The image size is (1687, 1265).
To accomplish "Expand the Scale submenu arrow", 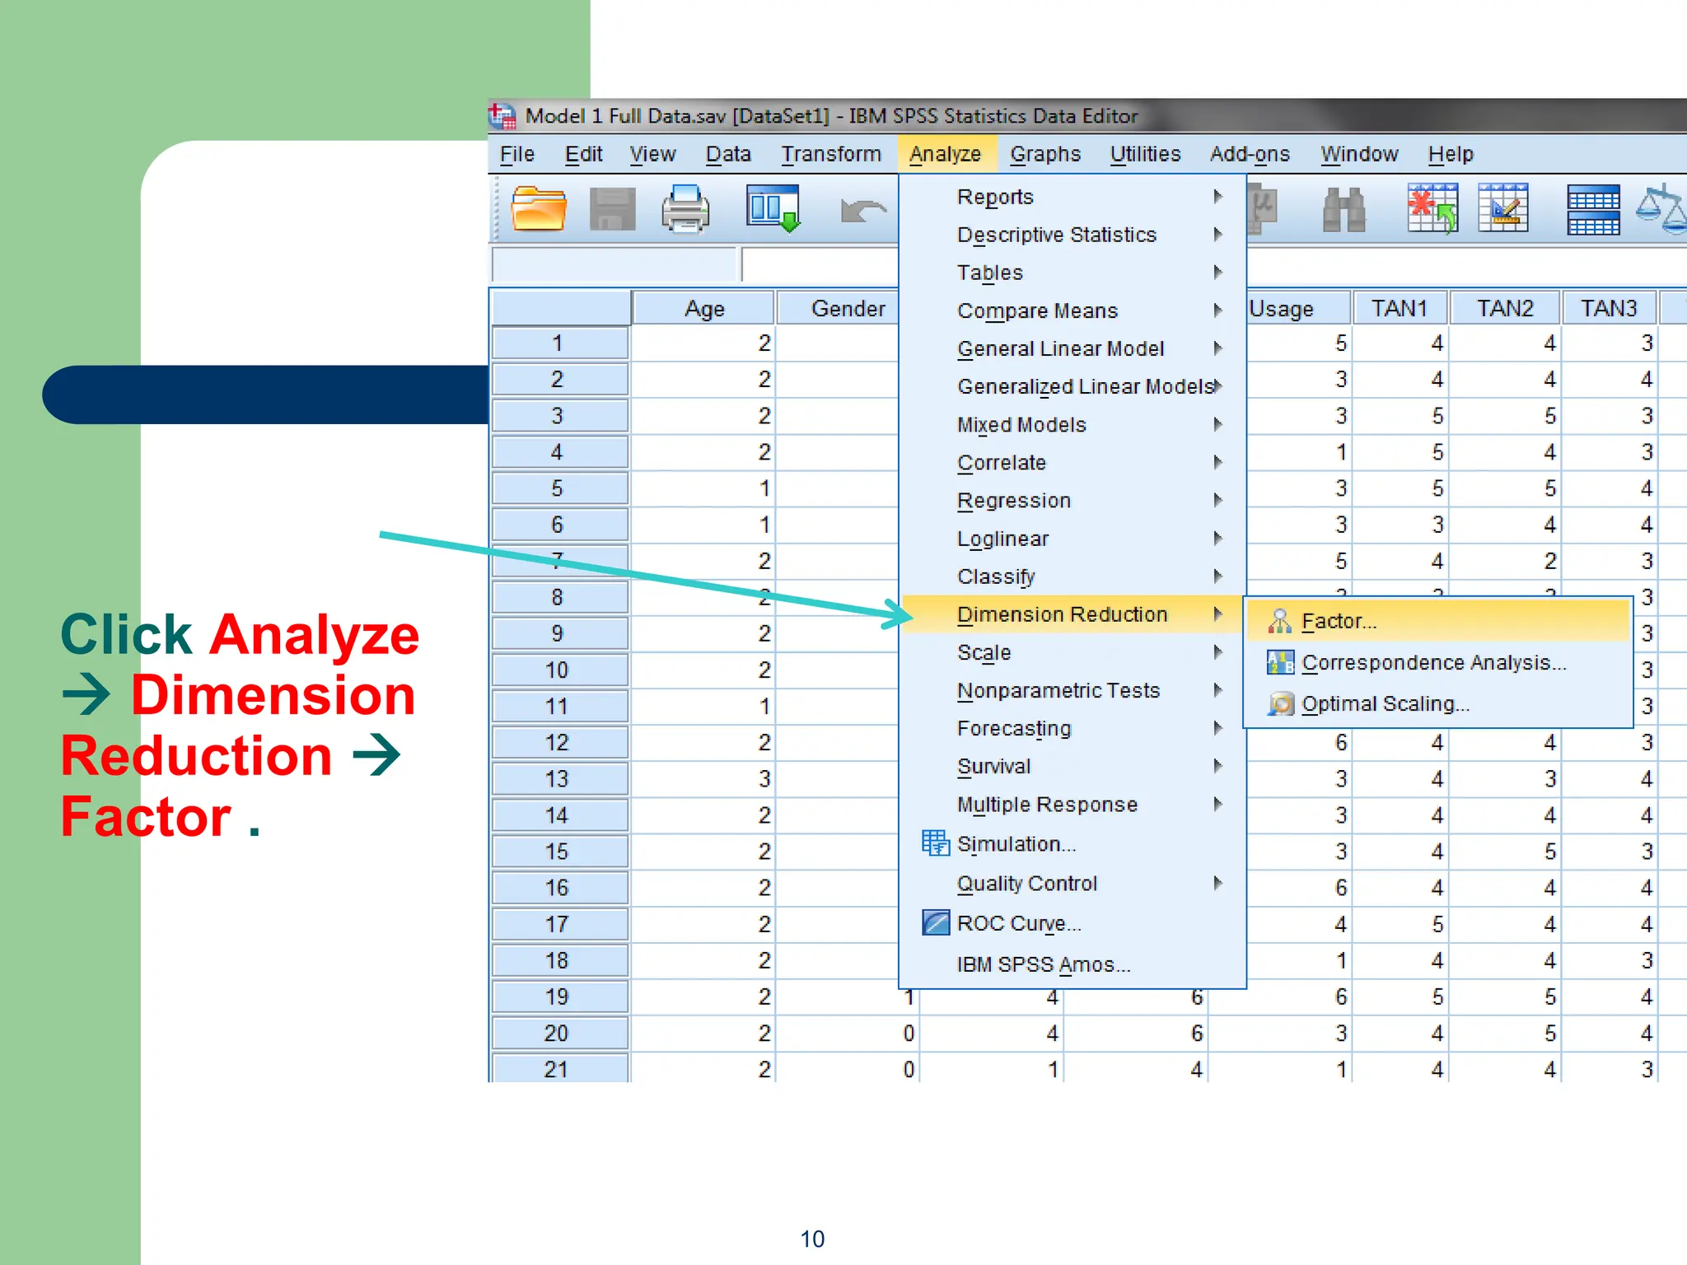I will tap(1217, 651).
